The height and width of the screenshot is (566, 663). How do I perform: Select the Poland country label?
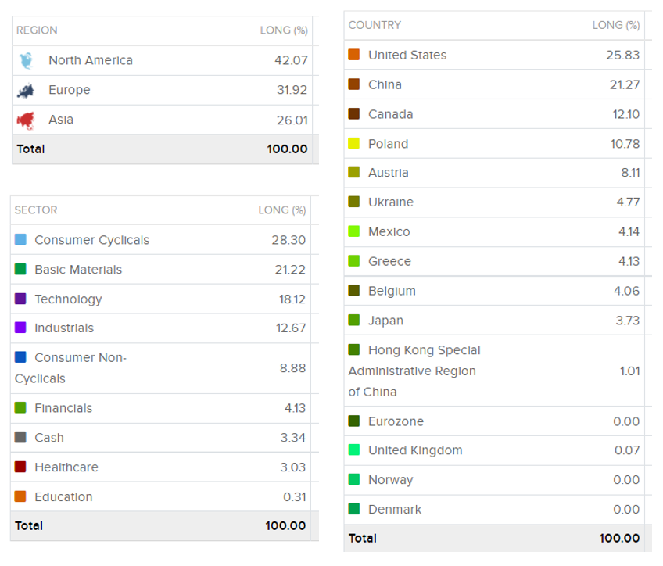coord(388,144)
